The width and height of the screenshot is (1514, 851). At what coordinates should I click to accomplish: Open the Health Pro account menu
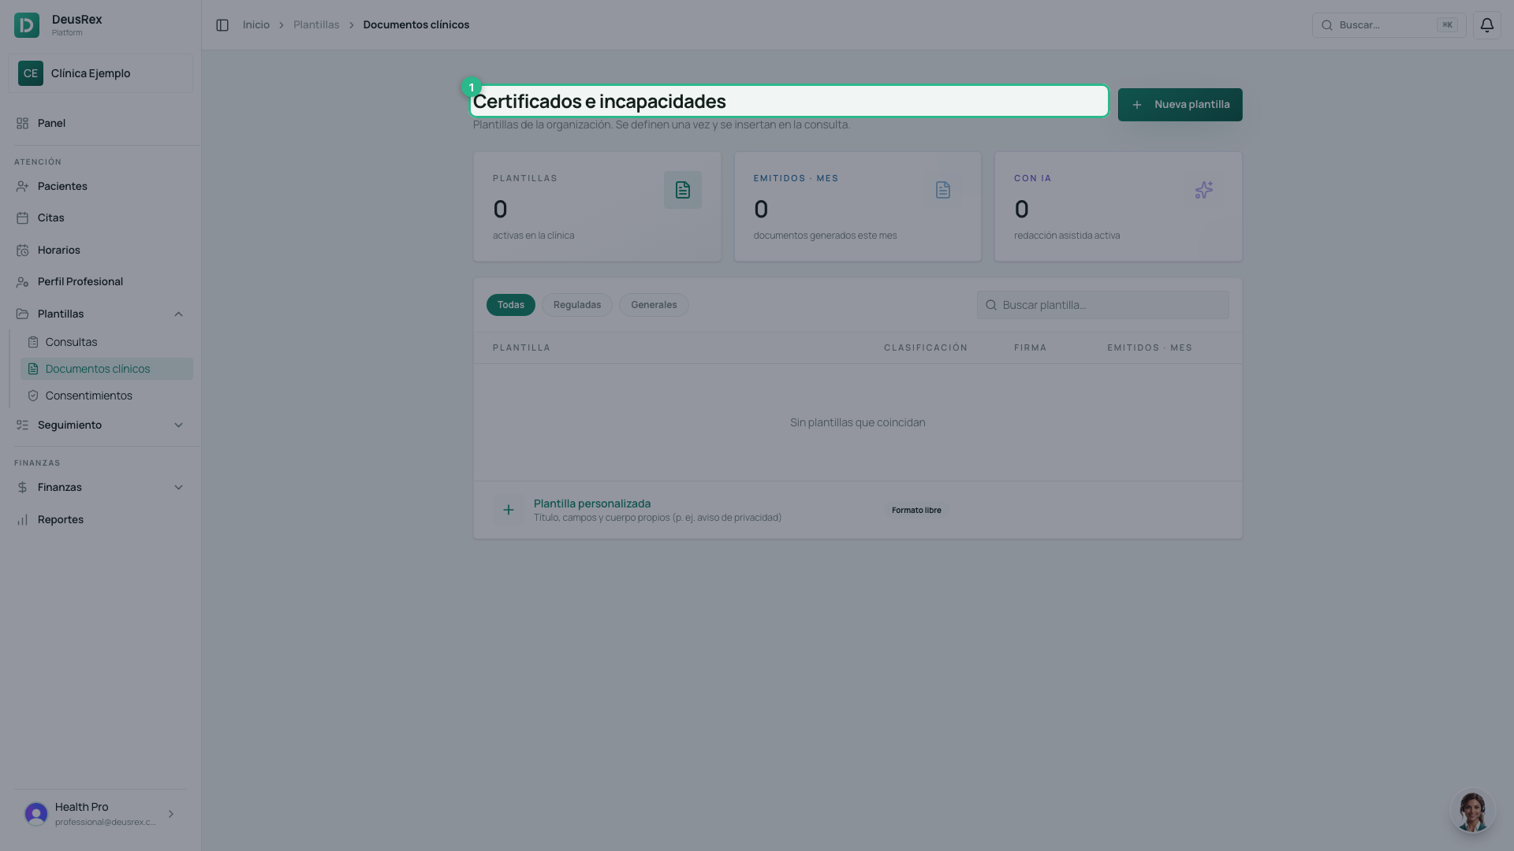tap(100, 814)
